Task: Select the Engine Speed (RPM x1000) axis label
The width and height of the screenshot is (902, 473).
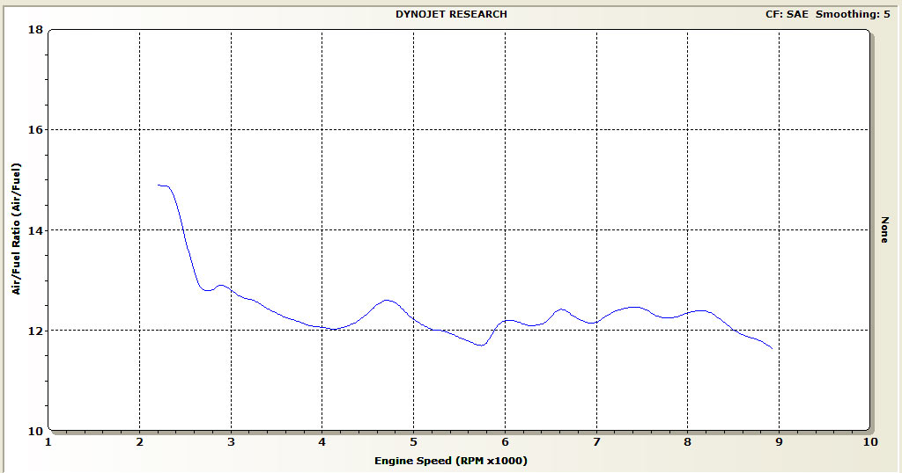Action: 451,461
